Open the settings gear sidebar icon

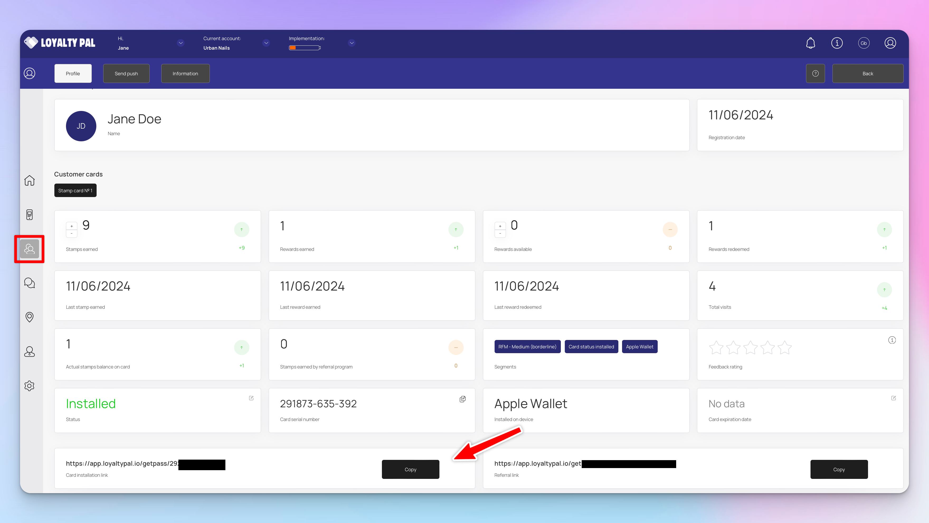(29, 385)
